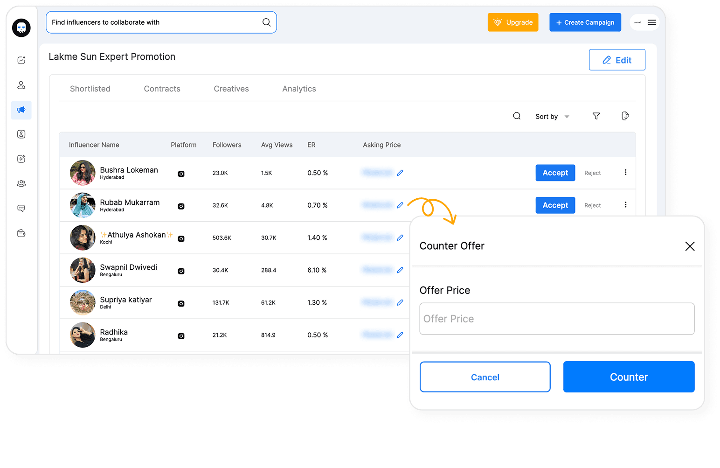Open the dashboard analytics icon in sidebar
The height and width of the screenshot is (468, 720).
[x=21, y=60]
